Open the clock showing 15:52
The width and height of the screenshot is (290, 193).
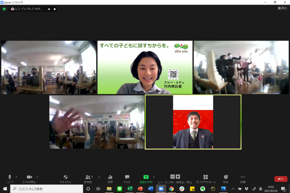tap(271, 189)
